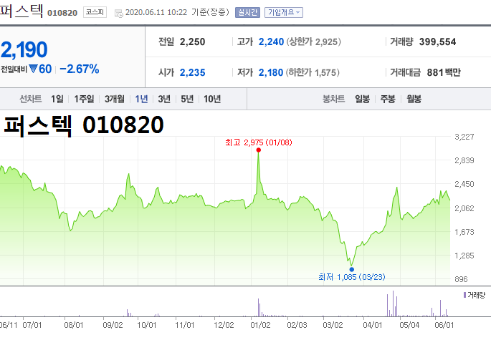Click the 봉차트 label
The image size is (491, 340).
[x=333, y=99]
